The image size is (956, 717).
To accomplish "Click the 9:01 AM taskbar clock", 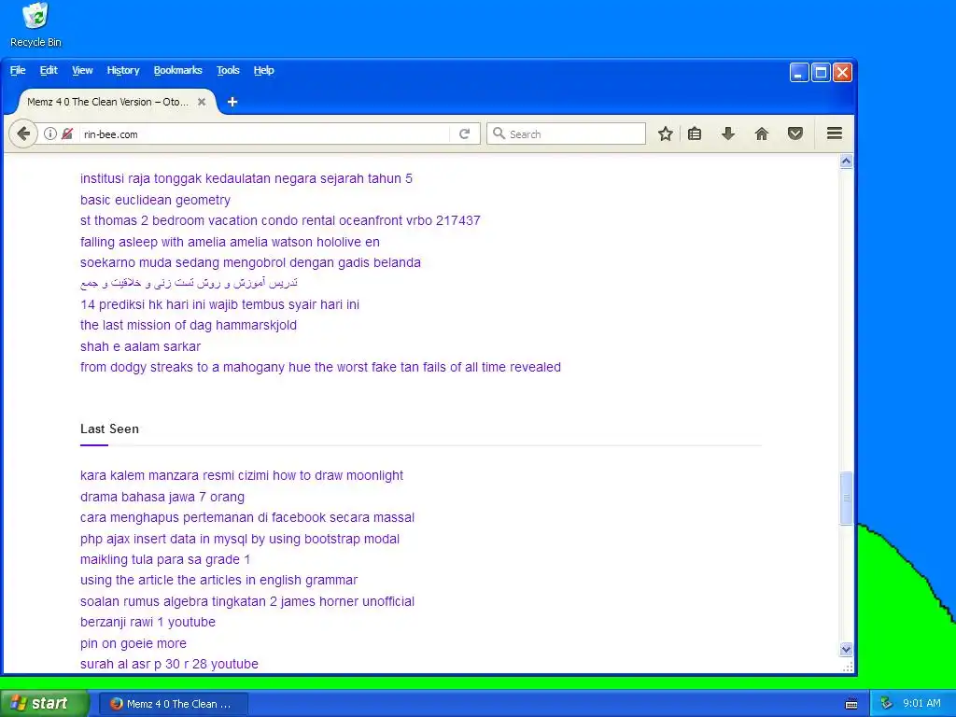I will [921, 704].
